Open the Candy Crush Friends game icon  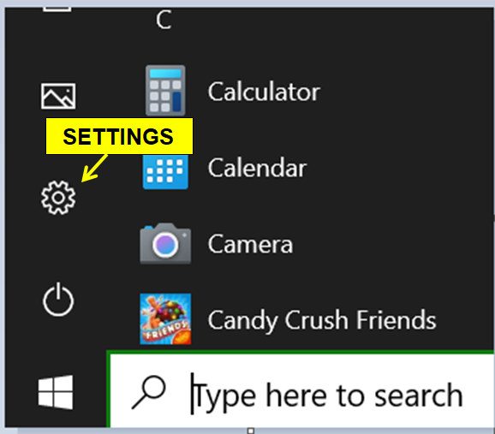[165, 318]
